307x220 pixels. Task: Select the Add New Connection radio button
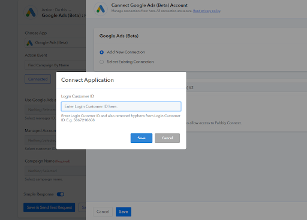point(101,52)
